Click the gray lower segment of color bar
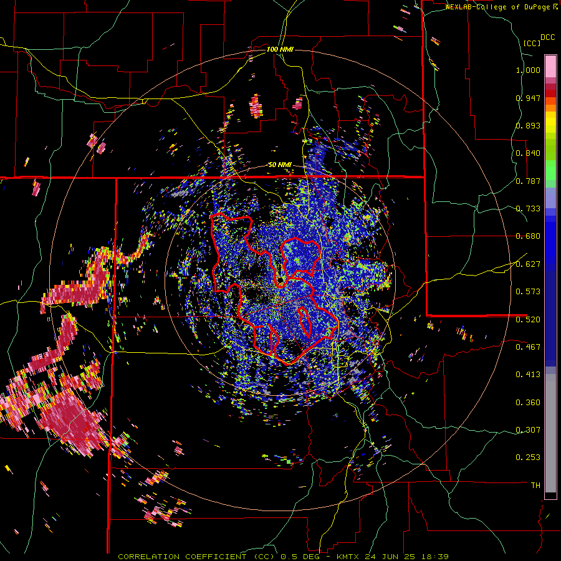This screenshot has width=561, height=561. click(550, 433)
